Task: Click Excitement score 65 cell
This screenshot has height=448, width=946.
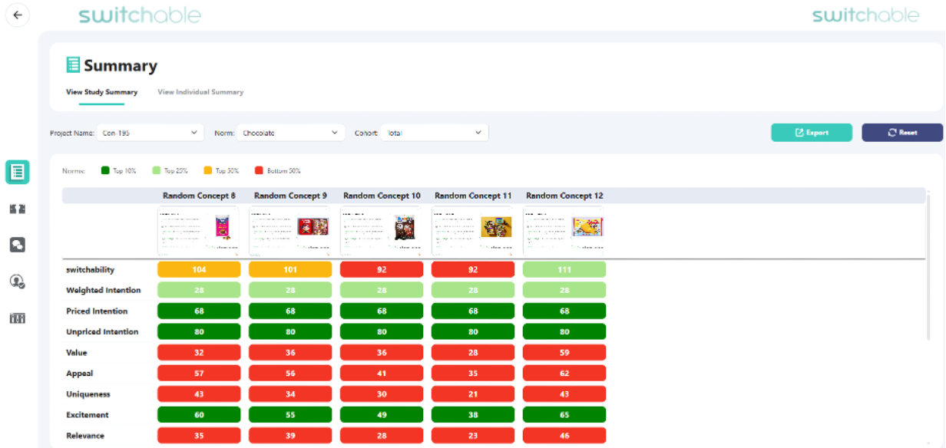Action: [564, 415]
